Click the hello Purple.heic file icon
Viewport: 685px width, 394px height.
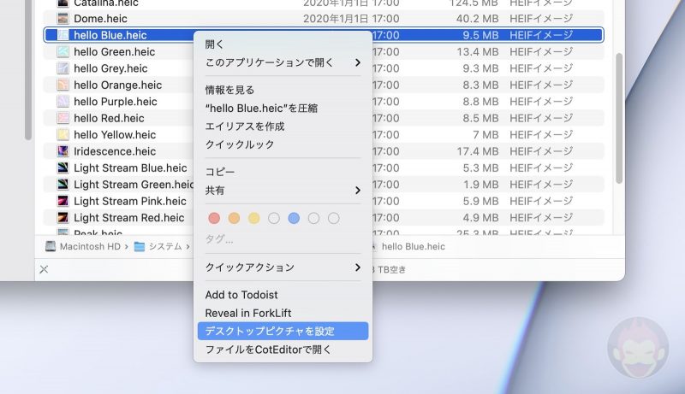[63, 102]
